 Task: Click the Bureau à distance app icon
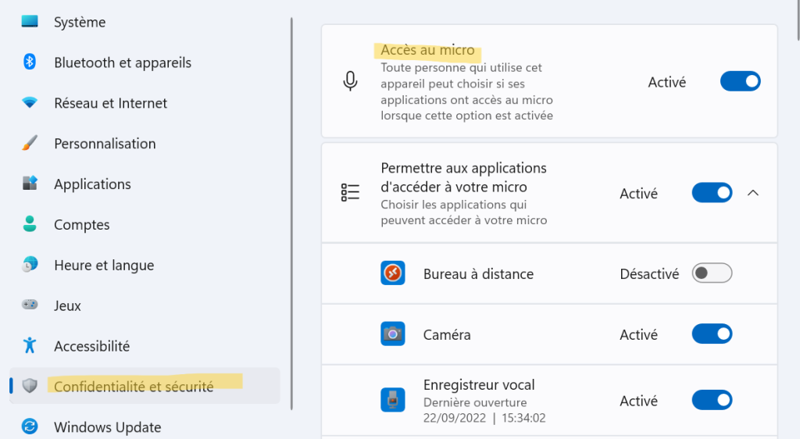point(393,273)
